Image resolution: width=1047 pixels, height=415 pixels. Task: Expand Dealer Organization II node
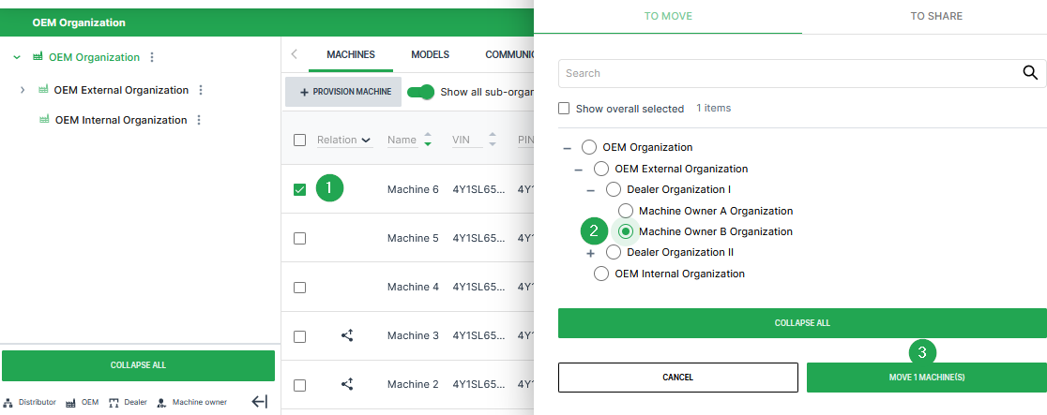(591, 253)
